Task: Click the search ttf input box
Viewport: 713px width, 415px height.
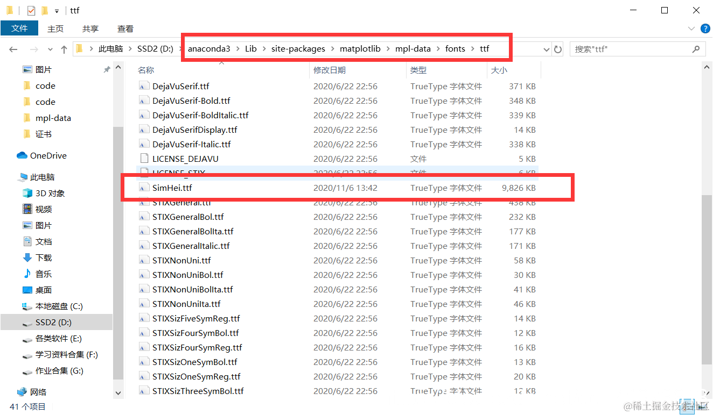Action: point(630,49)
